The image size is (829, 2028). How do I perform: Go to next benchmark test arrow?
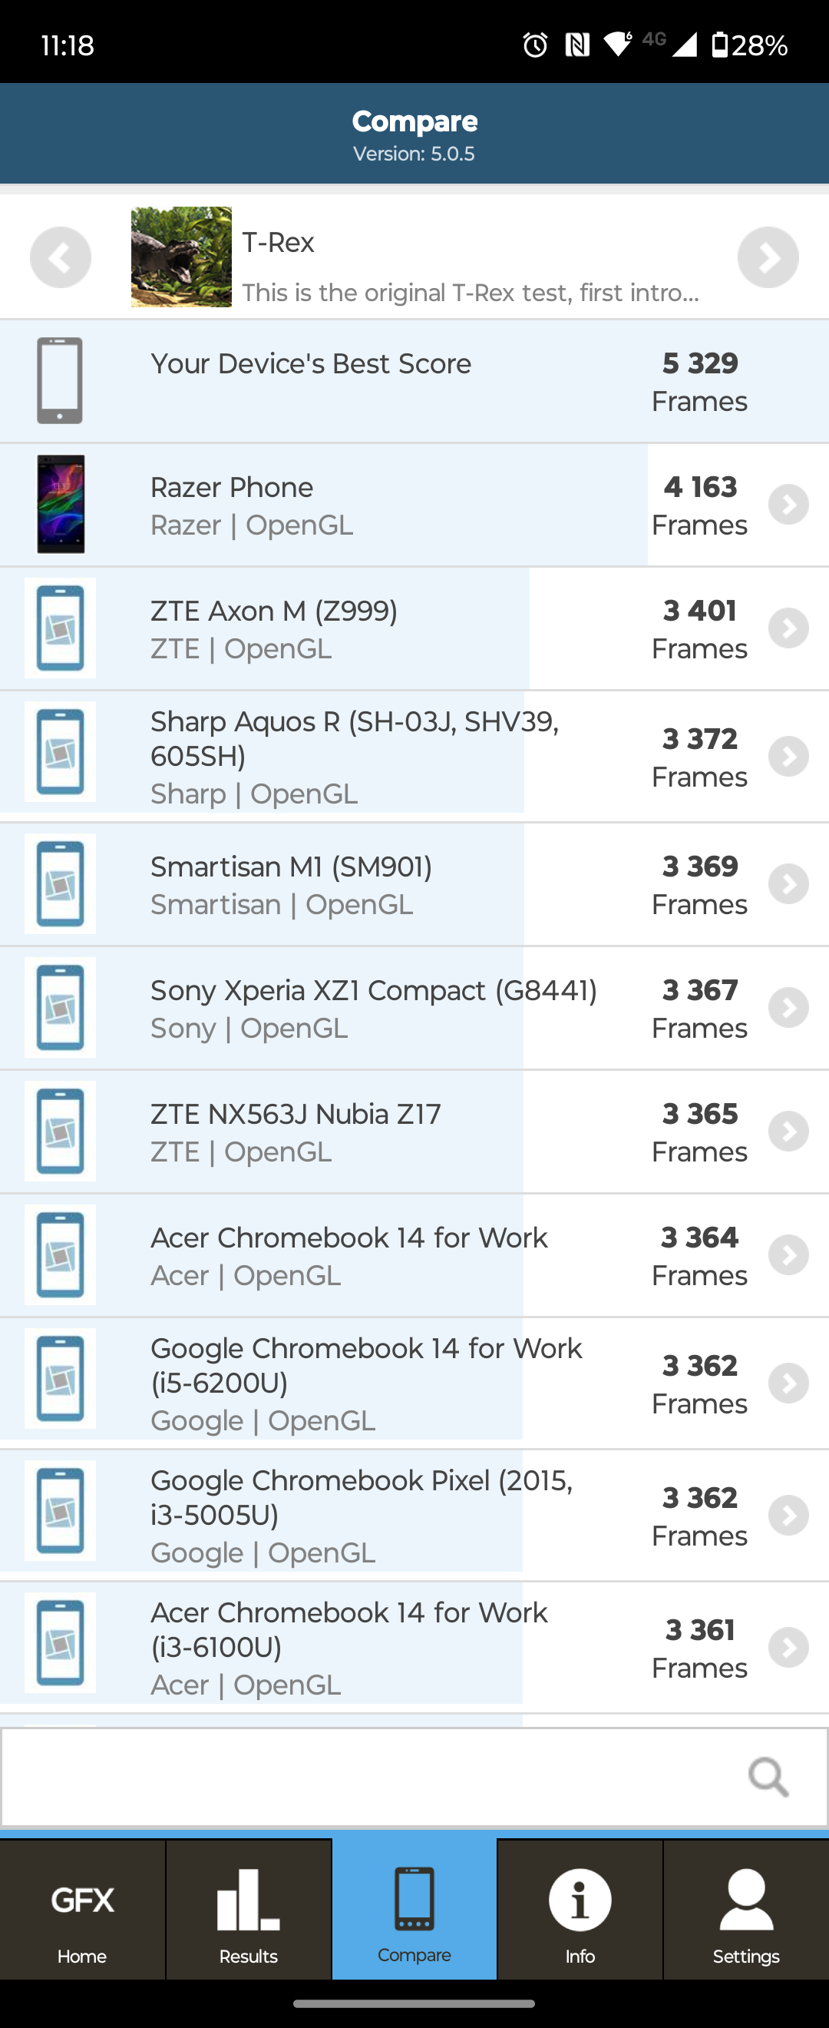768,257
